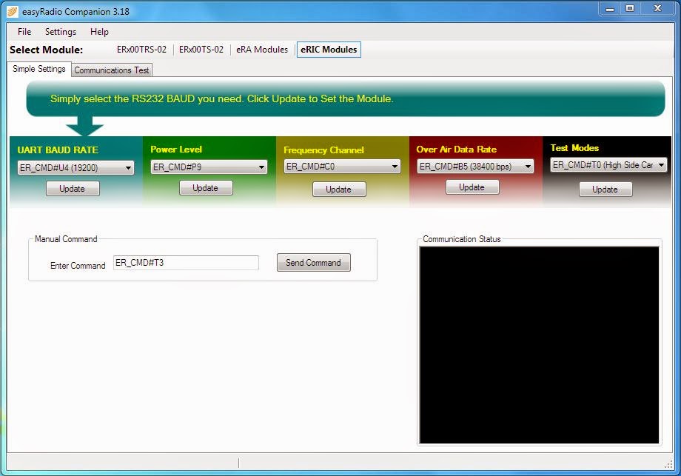Select the eRIC Modules option
Viewport: 681px width, 476px height.
tap(329, 50)
